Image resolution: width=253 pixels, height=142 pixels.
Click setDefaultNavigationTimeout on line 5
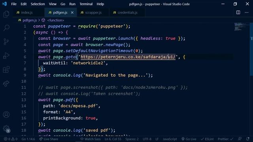point(99,51)
